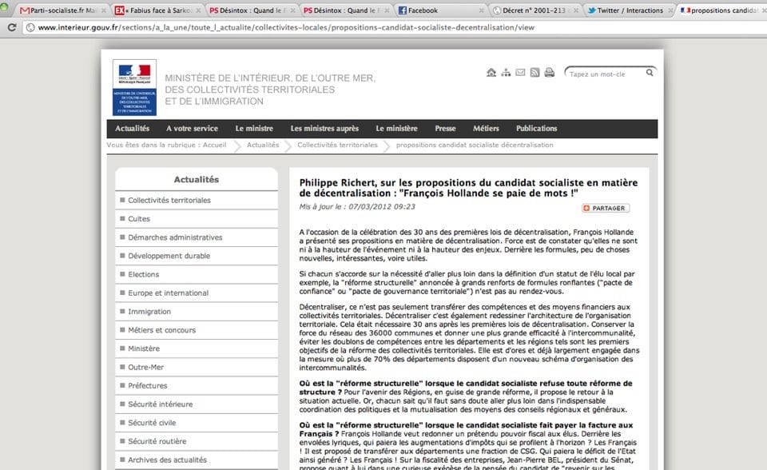Reload the page with browser refresh icon

point(12,27)
